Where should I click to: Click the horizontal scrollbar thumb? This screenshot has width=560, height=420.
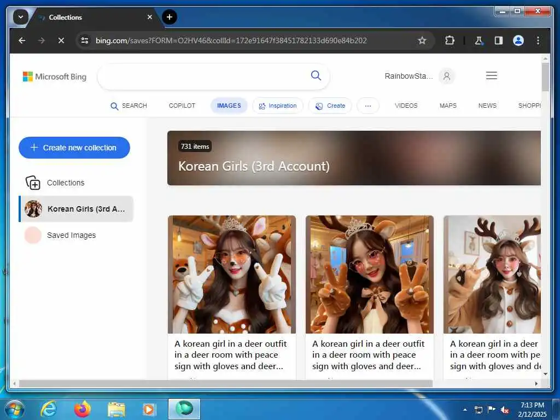tap(226, 383)
